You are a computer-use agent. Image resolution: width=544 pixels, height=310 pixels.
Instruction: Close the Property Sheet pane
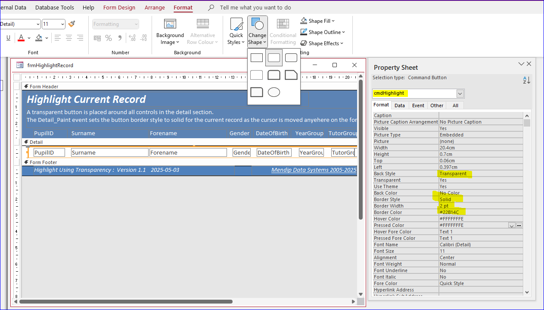pos(529,64)
